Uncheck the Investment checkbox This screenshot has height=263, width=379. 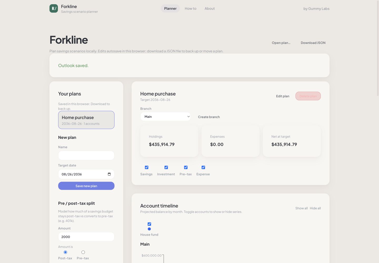(x=166, y=167)
